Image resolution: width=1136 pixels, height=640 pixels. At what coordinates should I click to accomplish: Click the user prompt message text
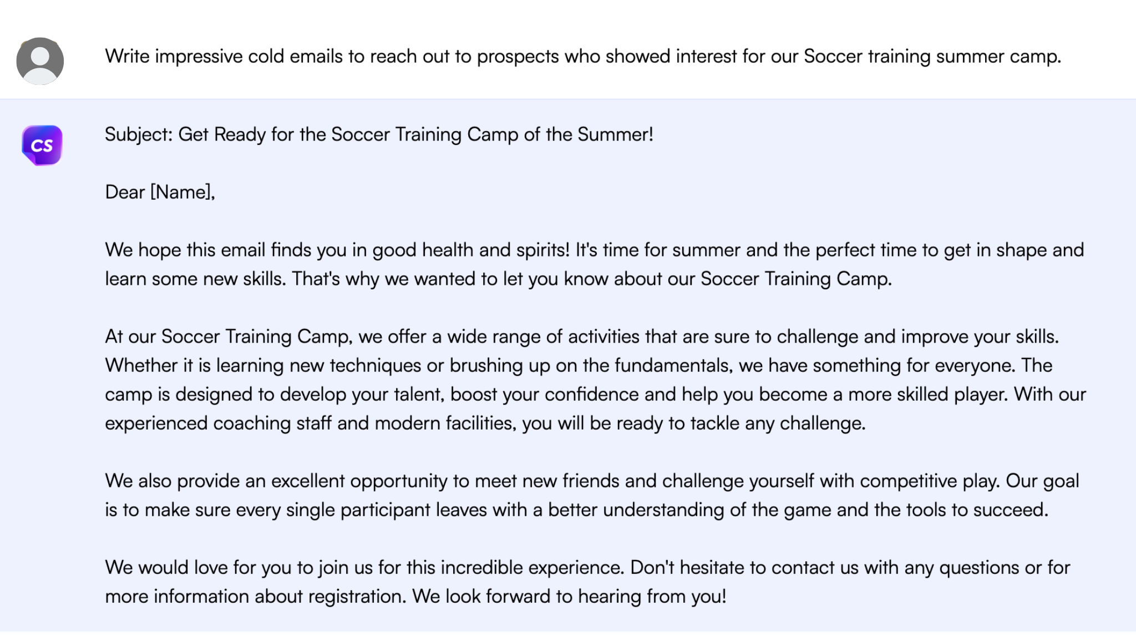coord(582,57)
